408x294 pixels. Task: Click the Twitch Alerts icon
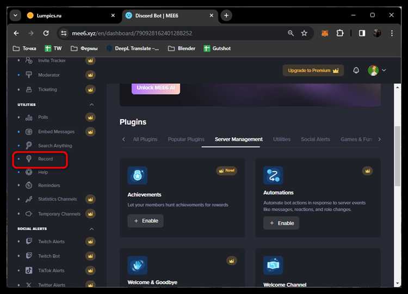coord(29,241)
